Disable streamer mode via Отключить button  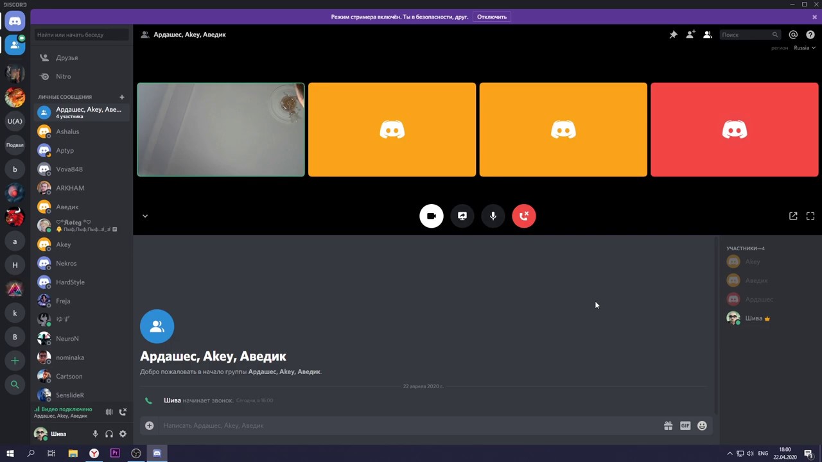pyautogui.click(x=492, y=17)
